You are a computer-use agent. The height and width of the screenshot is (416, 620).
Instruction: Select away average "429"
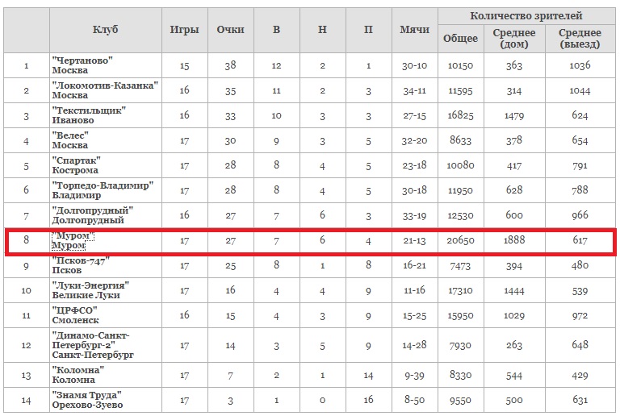pyautogui.click(x=580, y=376)
